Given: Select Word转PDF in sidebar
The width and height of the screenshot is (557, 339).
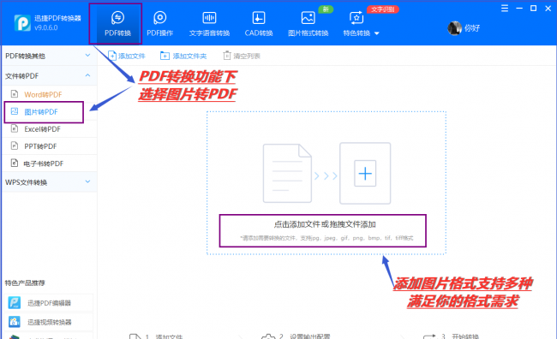Looking at the screenshot, I should pyautogui.click(x=49, y=94).
